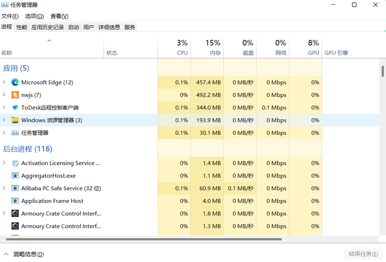Open the 查看(V) menu
Image resolution: width=386 pixels, height=262 pixels.
coord(59,16)
